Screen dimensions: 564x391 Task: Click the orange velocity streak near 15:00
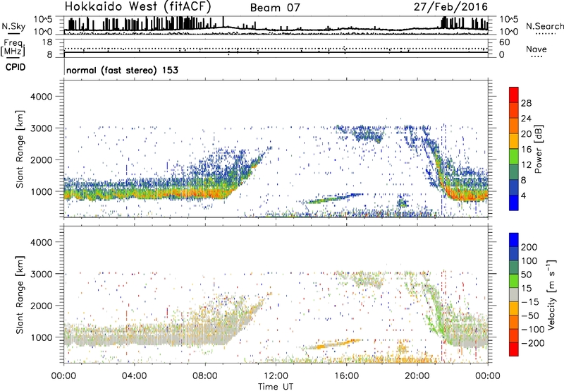point(333,344)
